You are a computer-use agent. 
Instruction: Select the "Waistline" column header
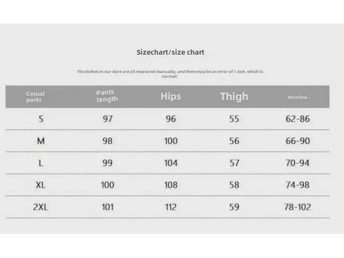coord(297,97)
